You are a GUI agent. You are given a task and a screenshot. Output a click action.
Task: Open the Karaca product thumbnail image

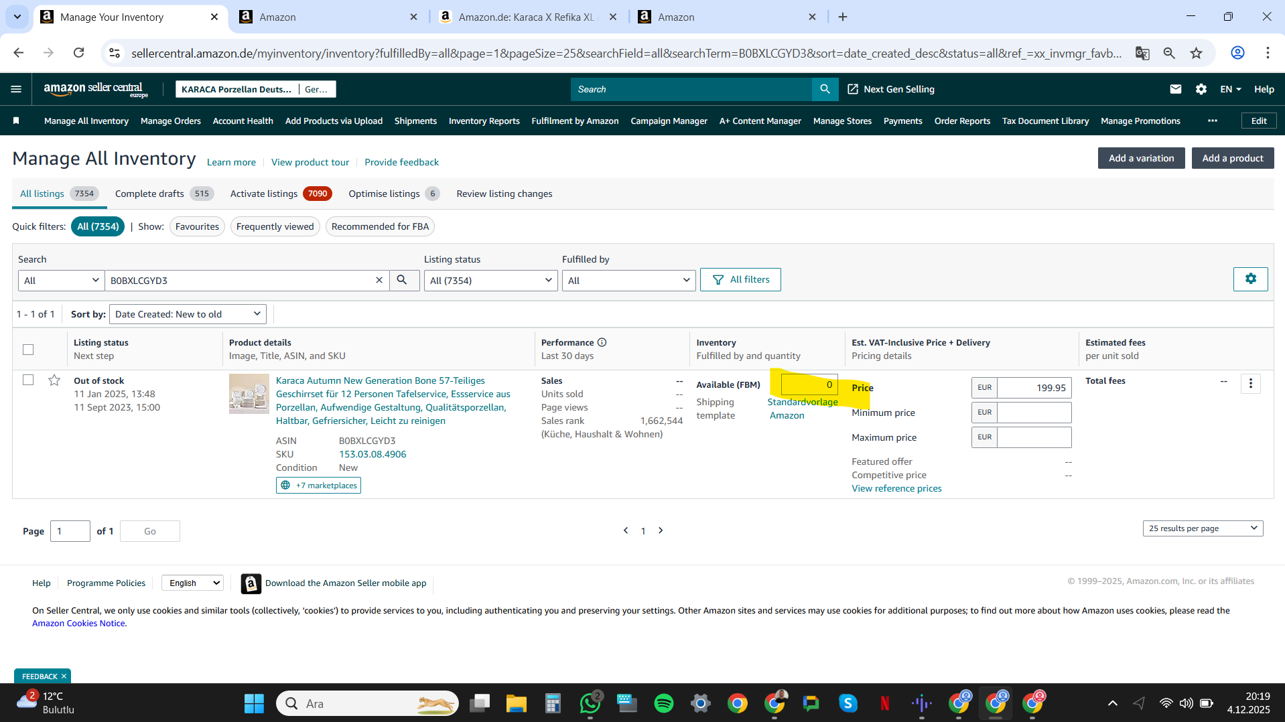pos(249,393)
